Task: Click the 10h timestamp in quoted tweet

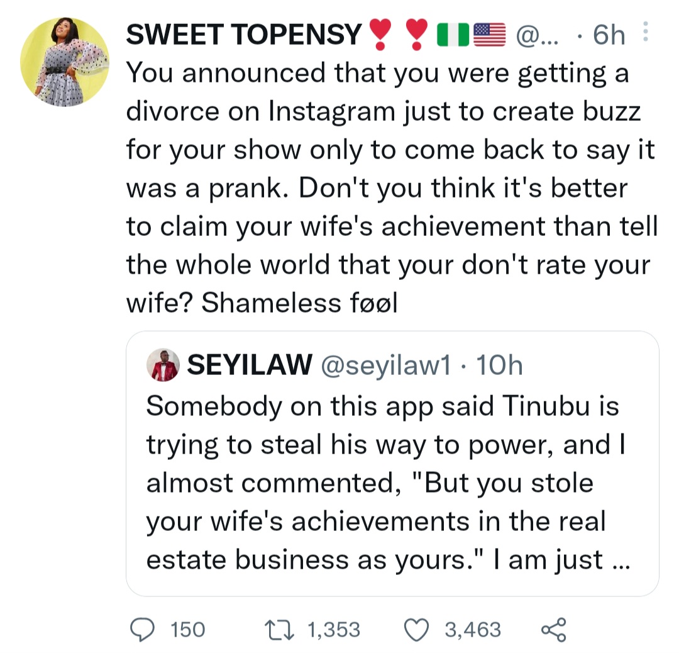Action: coord(500,366)
